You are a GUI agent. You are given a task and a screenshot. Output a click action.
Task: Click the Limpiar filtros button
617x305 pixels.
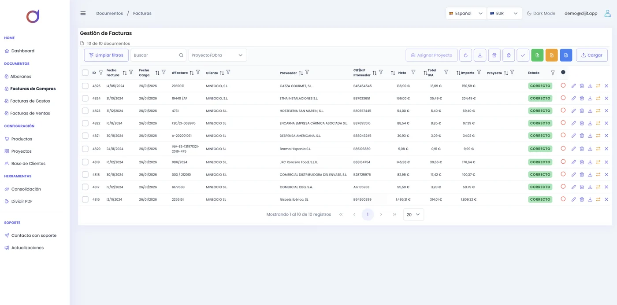coord(106,55)
